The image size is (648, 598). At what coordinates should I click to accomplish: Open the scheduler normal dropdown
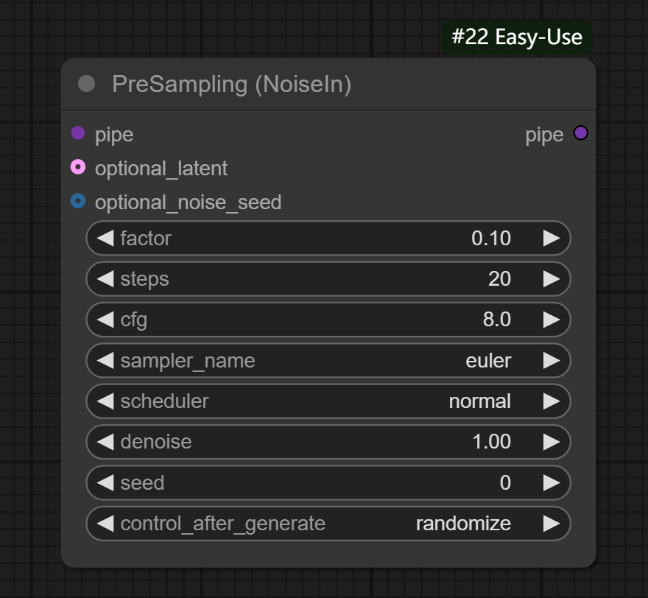(328, 401)
